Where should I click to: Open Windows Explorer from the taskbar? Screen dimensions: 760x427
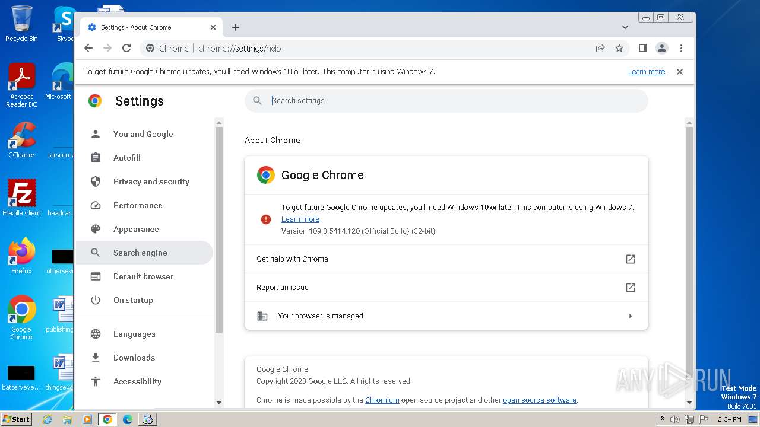click(x=67, y=419)
